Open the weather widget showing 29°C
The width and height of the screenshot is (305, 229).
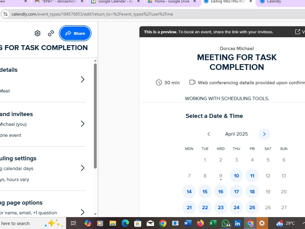285,223
